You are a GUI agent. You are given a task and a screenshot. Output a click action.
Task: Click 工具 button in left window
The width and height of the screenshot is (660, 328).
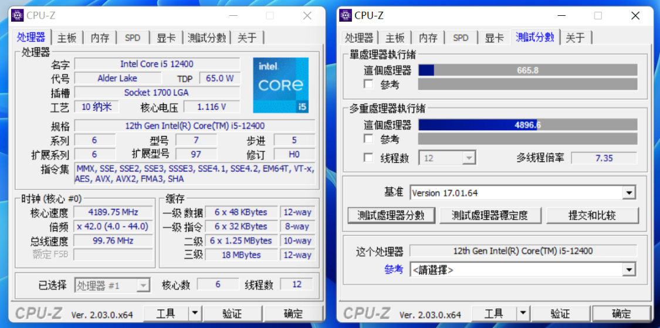(x=166, y=313)
